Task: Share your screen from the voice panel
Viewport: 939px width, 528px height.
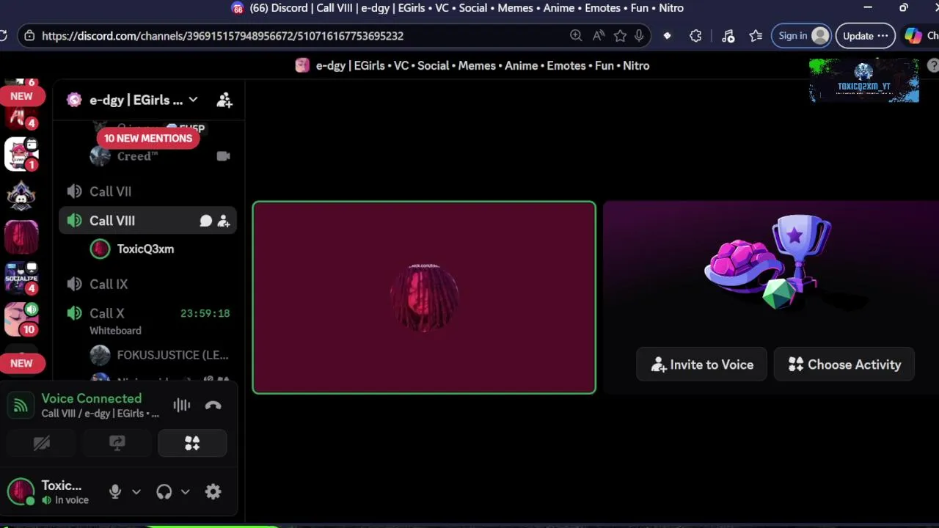Action: pos(117,443)
